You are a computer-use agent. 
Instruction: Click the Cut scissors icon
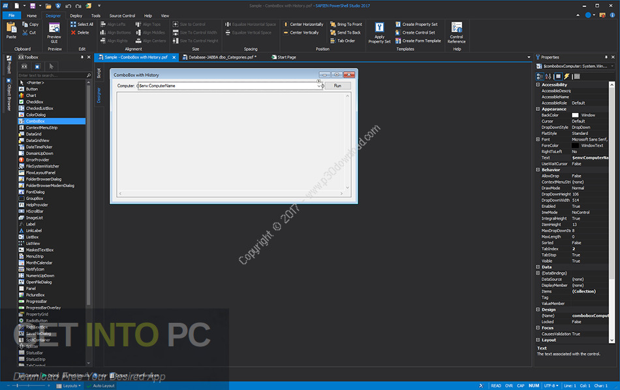(x=25, y=33)
